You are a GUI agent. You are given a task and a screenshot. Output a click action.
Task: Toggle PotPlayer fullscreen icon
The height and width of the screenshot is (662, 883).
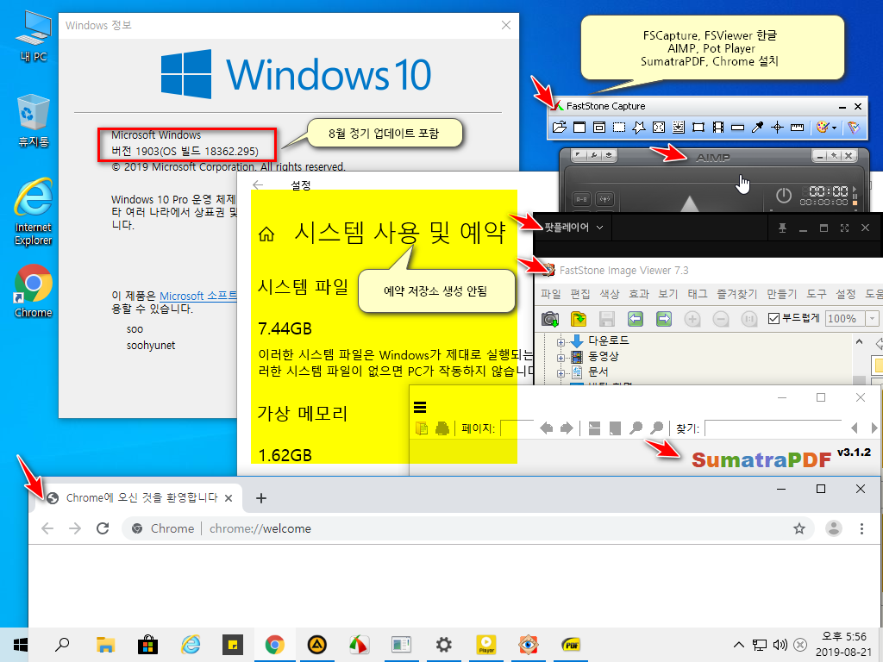(844, 228)
